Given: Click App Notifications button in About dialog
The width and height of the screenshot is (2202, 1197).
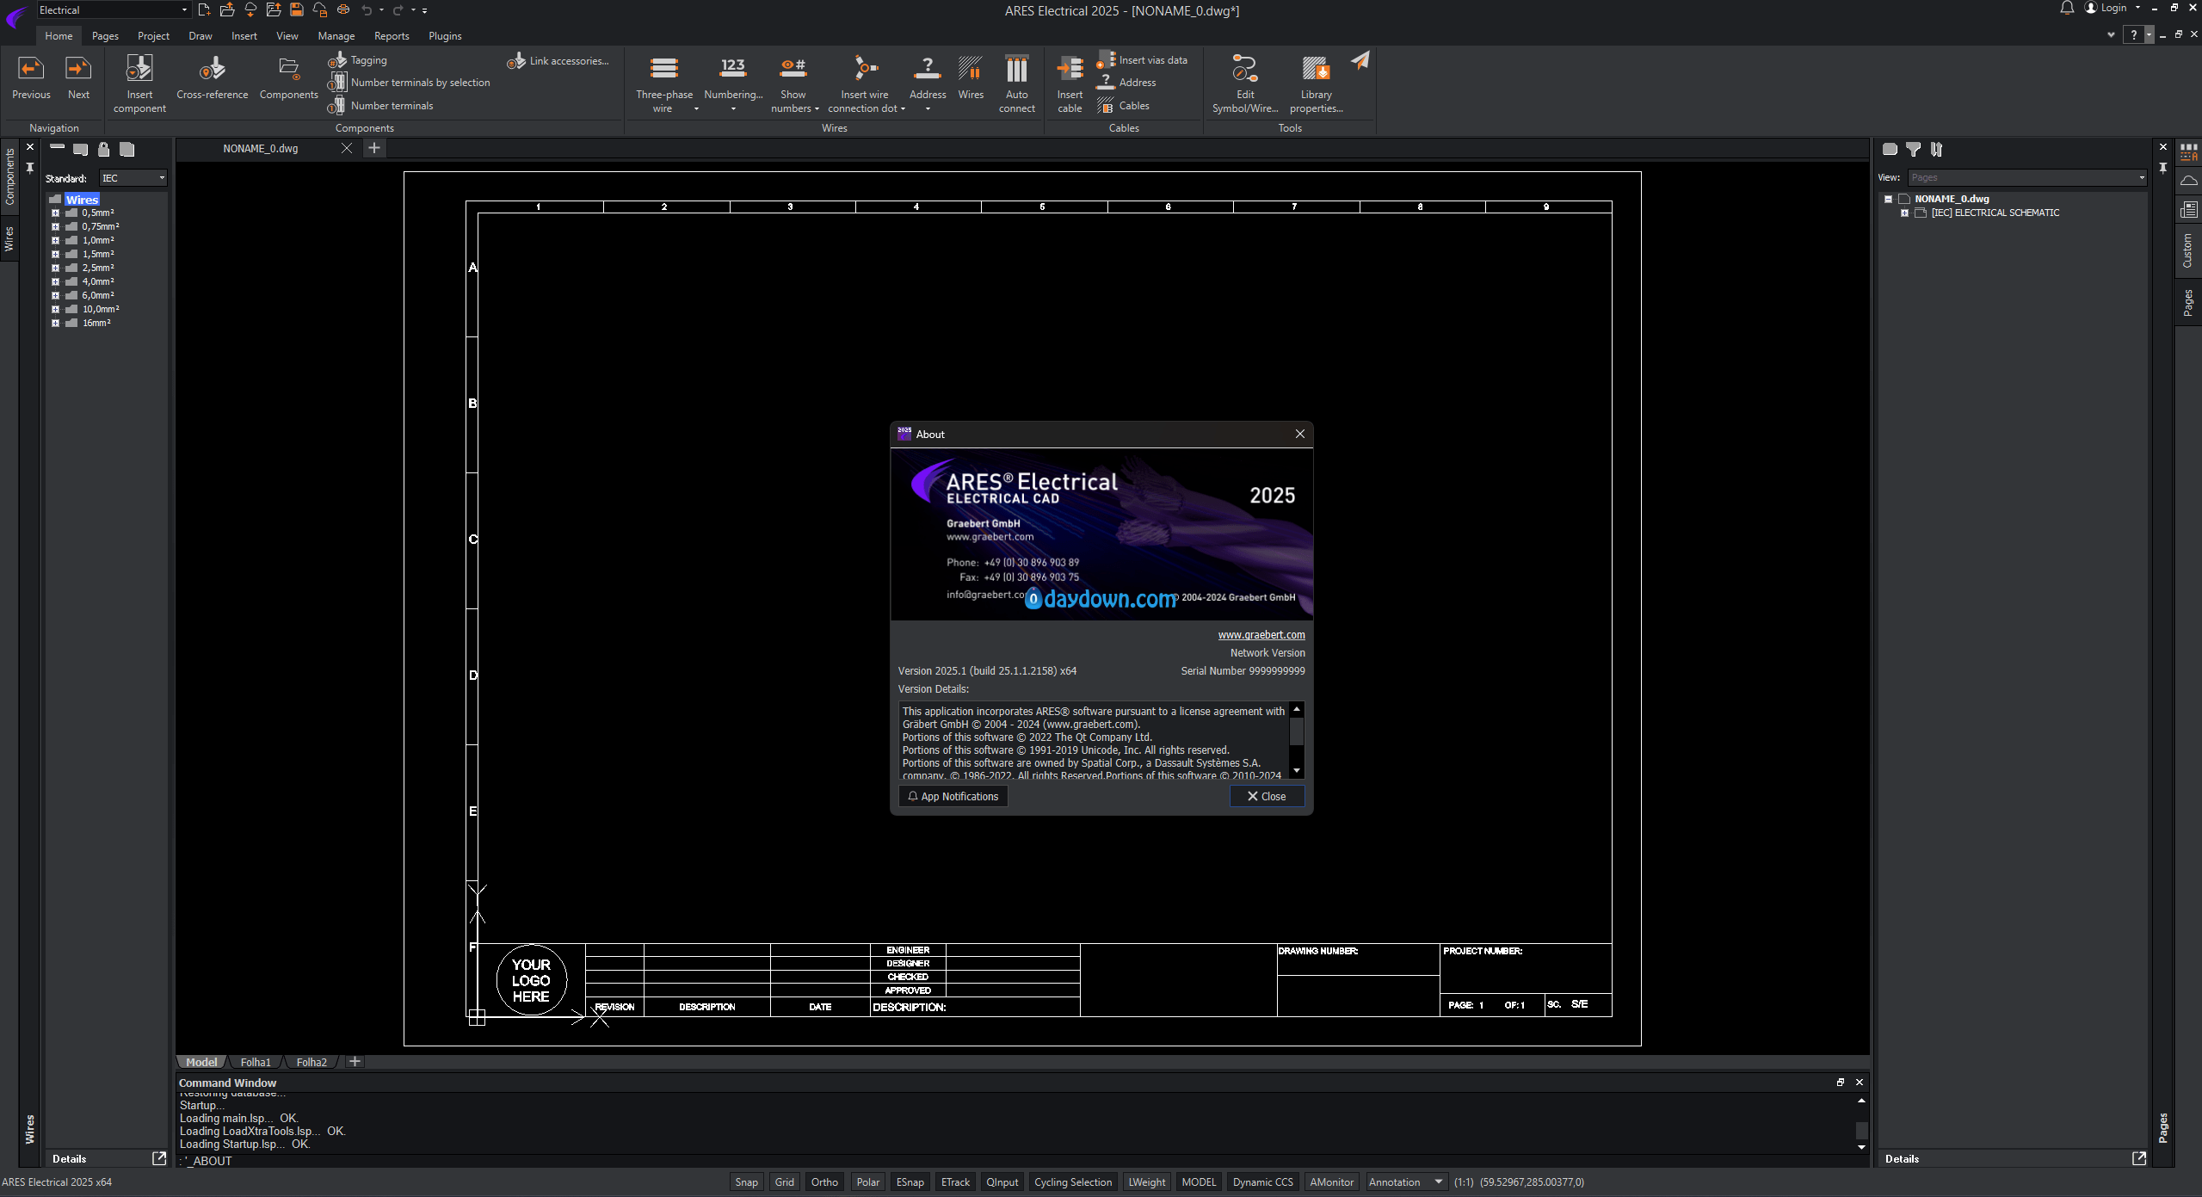Looking at the screenshot, I should 953,796.
